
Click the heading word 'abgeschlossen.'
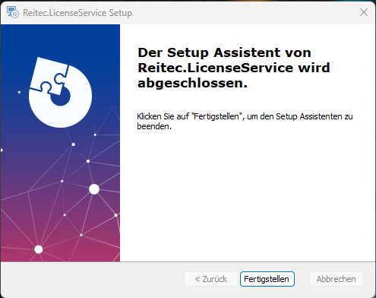pos(192,83)
